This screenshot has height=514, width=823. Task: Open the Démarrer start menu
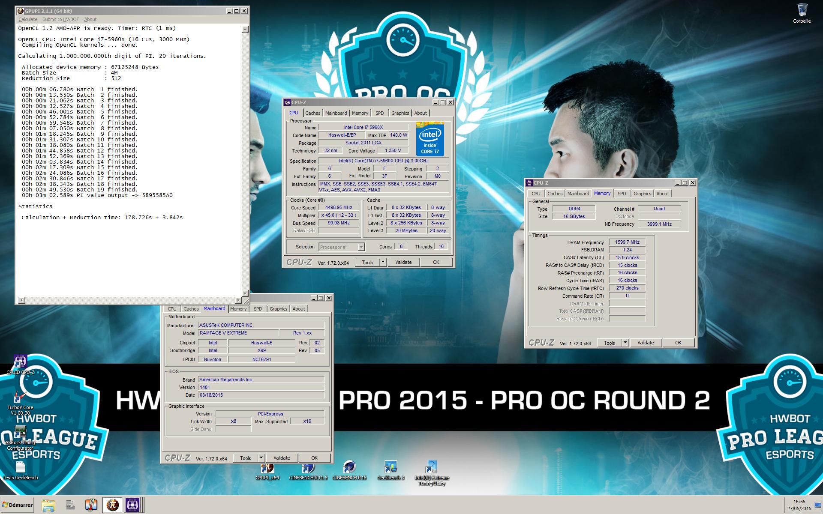click(x=17, y=505)
